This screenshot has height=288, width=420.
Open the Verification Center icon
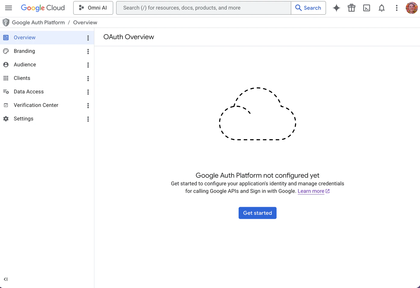tap(6, 105)
